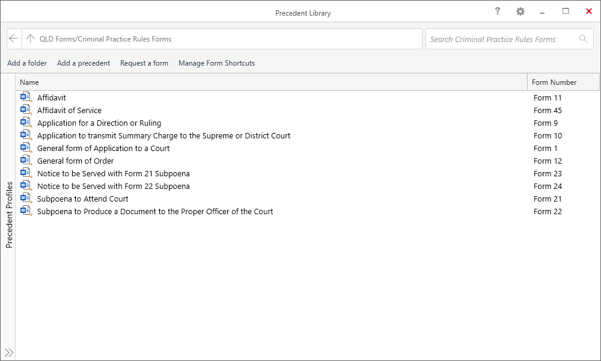Open application settings via the gear icon
Viewport: 601px width, 361px height.
click(x=520, y=11)
